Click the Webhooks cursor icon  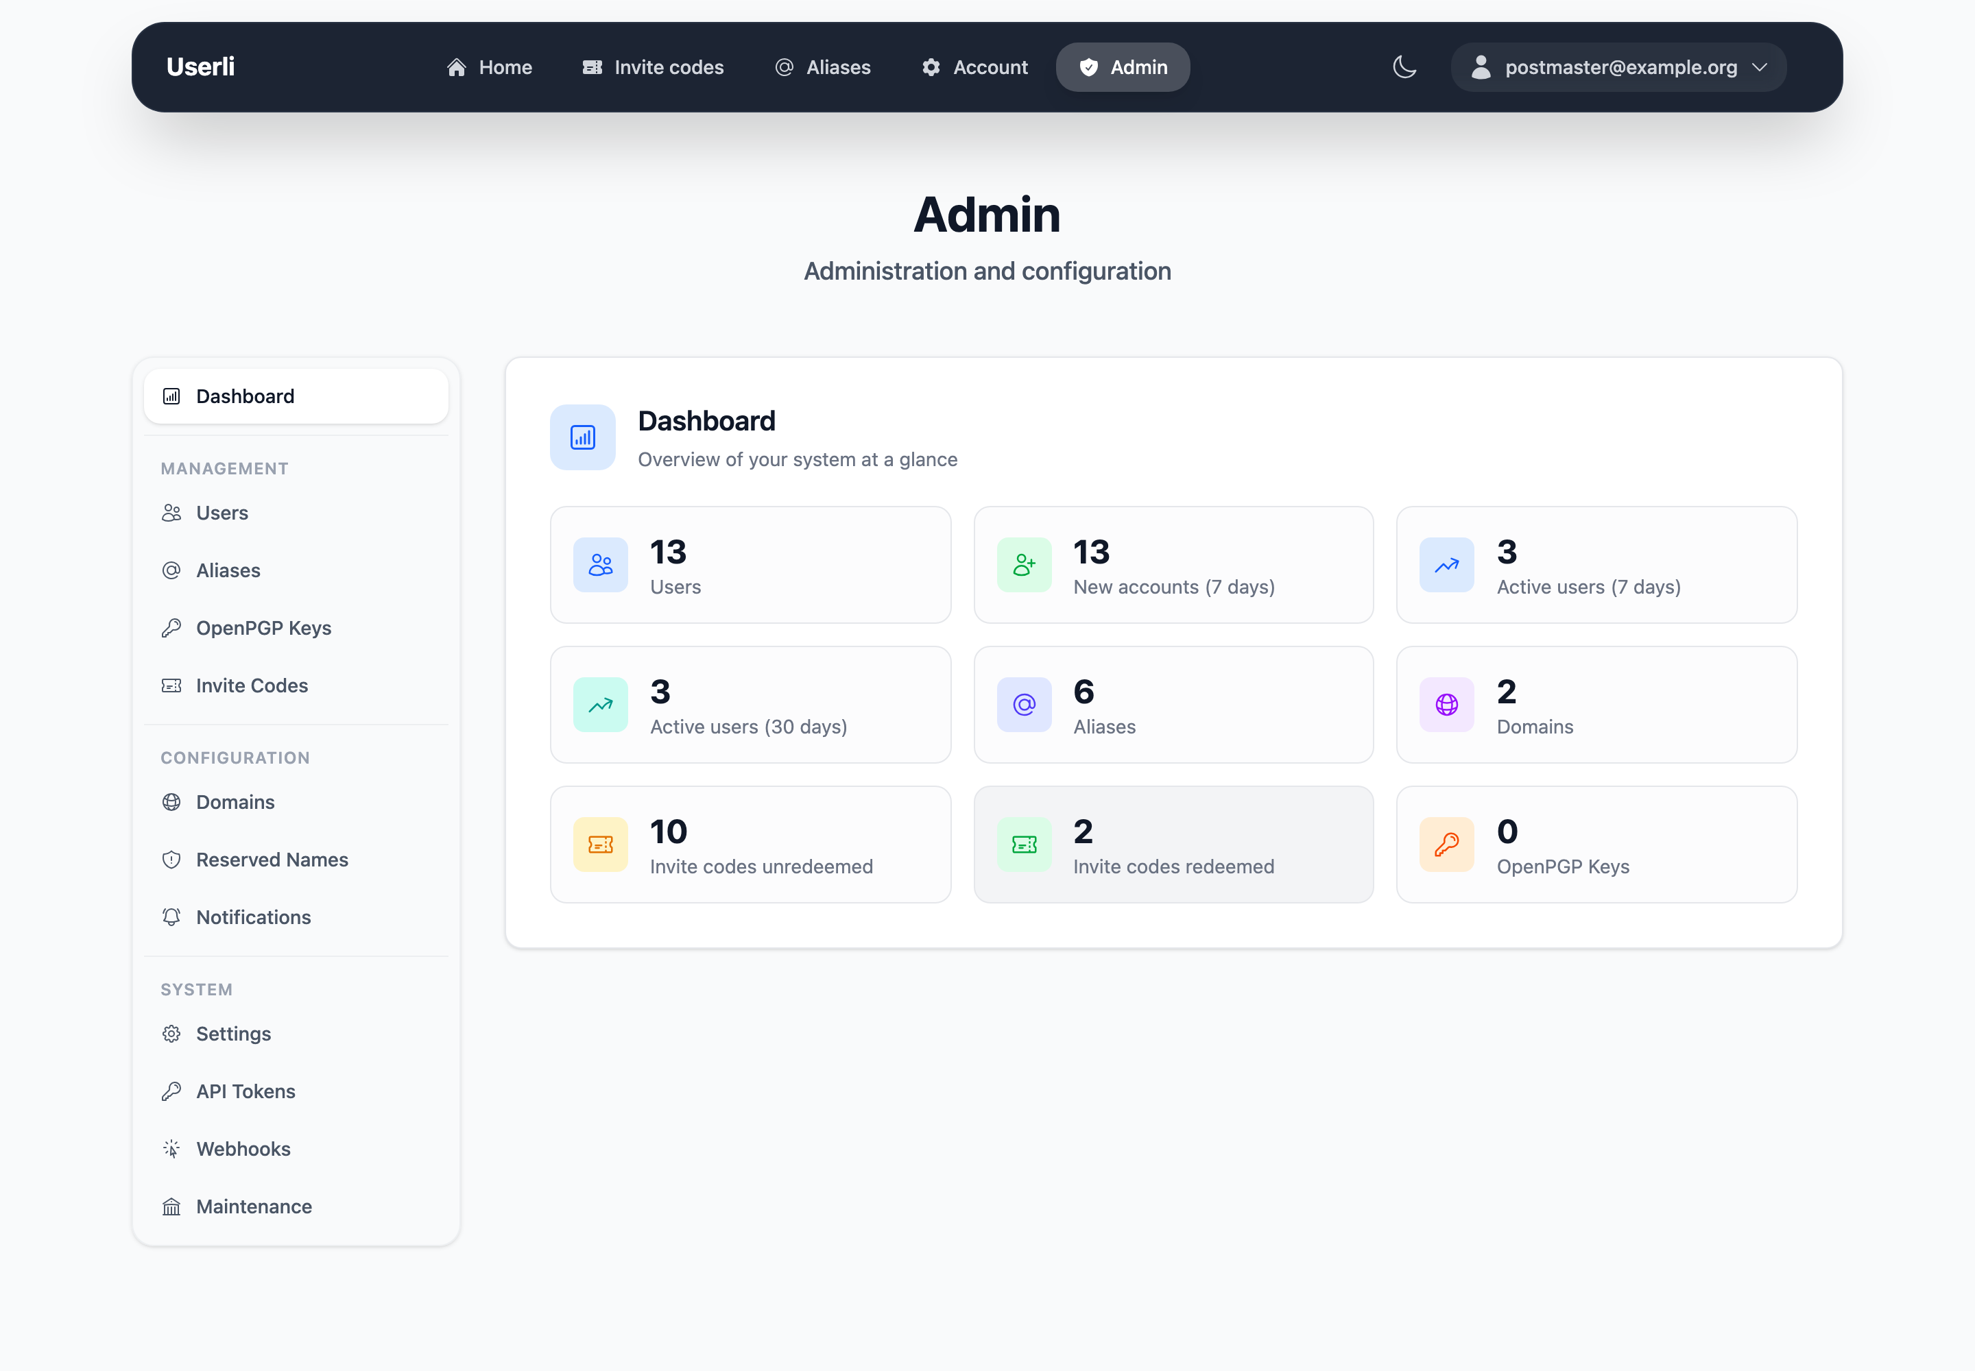tap(172, 1150)
